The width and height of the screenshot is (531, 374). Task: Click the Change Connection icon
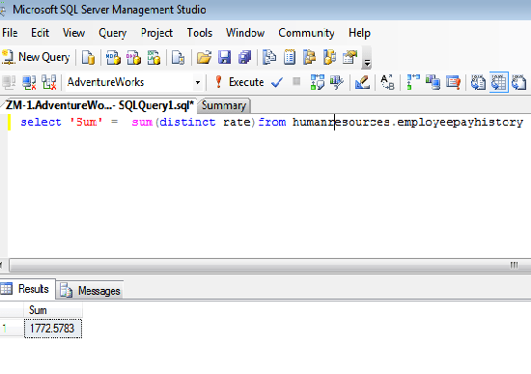click(x=49, y=82)
